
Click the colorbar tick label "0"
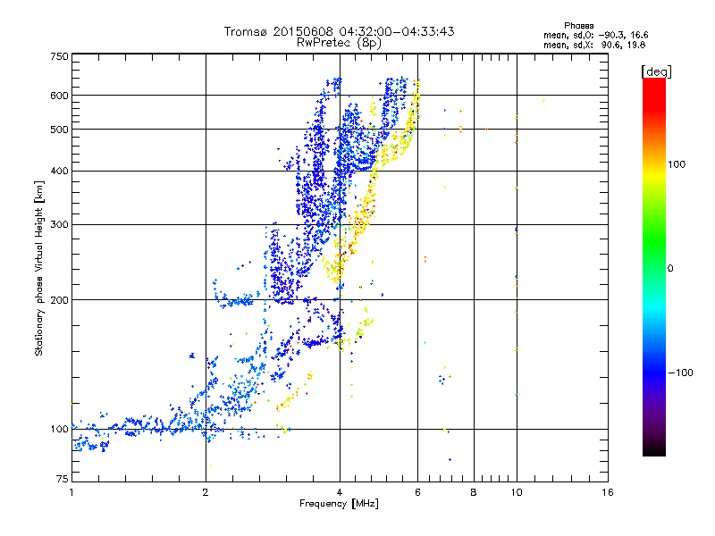670,268
